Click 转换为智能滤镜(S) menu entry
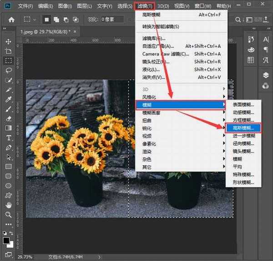Viewport: 273px width, 261px height. pos(161,27)
